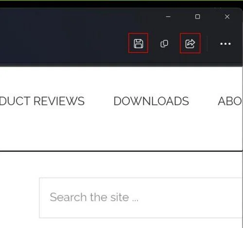Open the Product Reviews navigation link
Viewport: 243px width, 228px height.
point(42,101)
